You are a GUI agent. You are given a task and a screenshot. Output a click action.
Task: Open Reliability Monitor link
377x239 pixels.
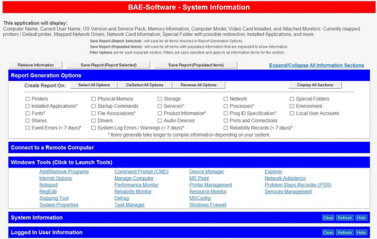click(x=133, y=192)
